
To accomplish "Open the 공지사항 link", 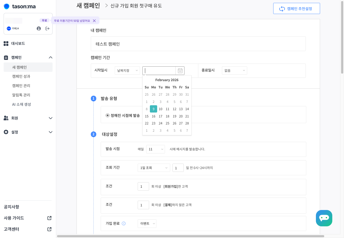I will 11,207.
